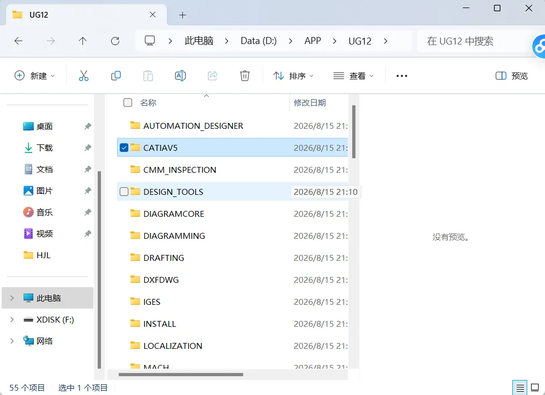Click the pin icon next to 视频
545x395 pixels.
pos(88,234)
